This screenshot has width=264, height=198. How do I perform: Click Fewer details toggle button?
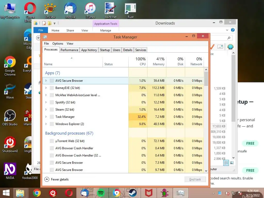point(56,179)
